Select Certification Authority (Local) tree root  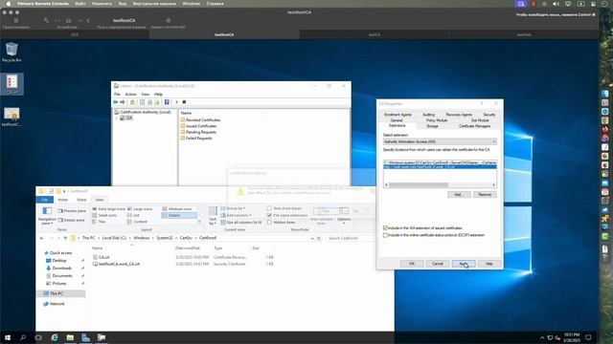[x=143, y=112]
